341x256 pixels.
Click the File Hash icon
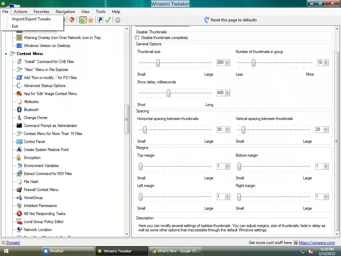coord(19,182)
